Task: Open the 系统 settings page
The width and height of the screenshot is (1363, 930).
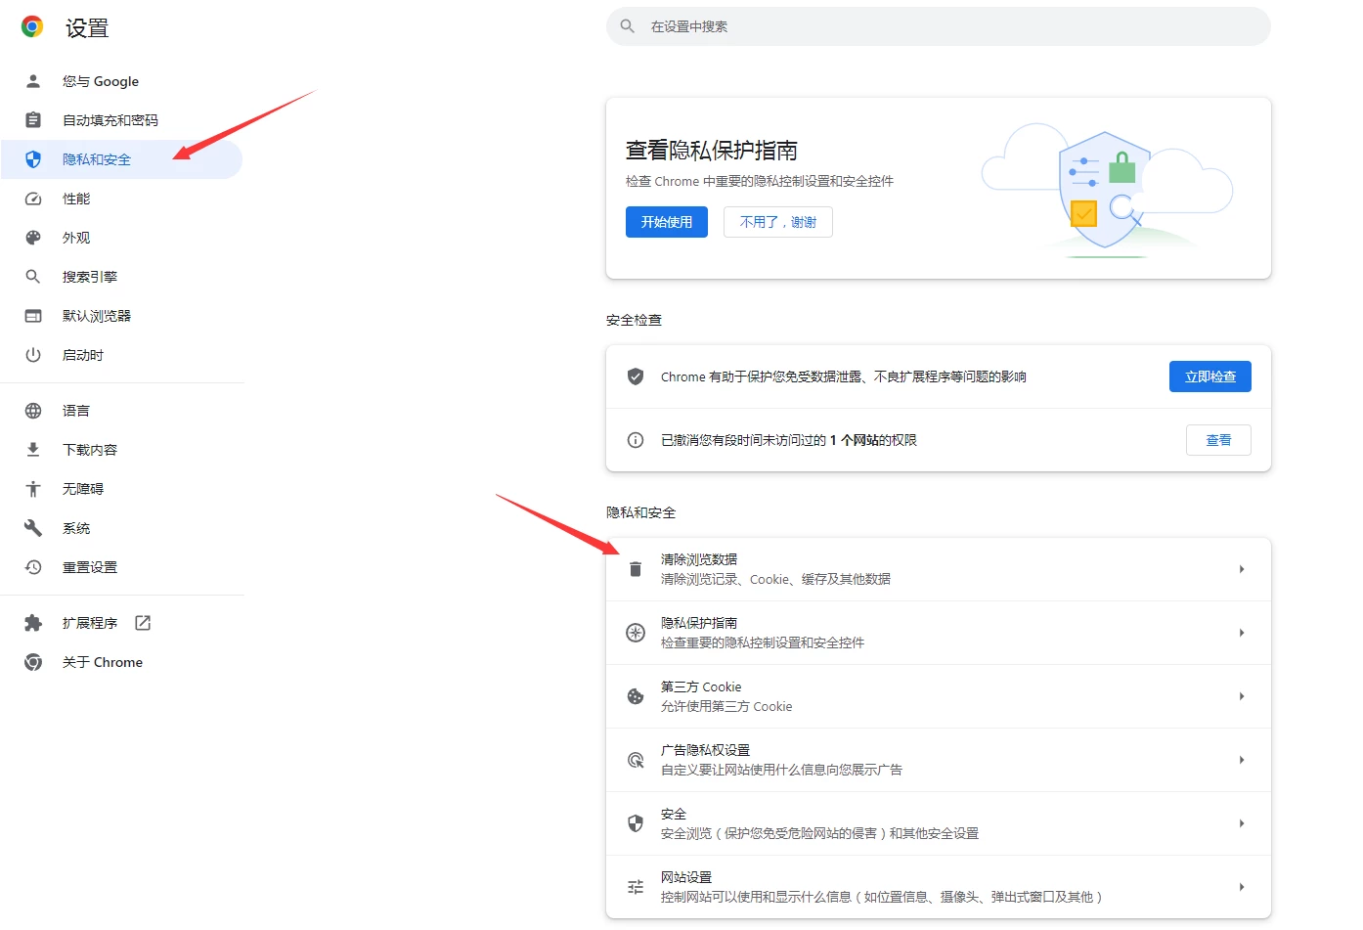Action: pos(121,528)
